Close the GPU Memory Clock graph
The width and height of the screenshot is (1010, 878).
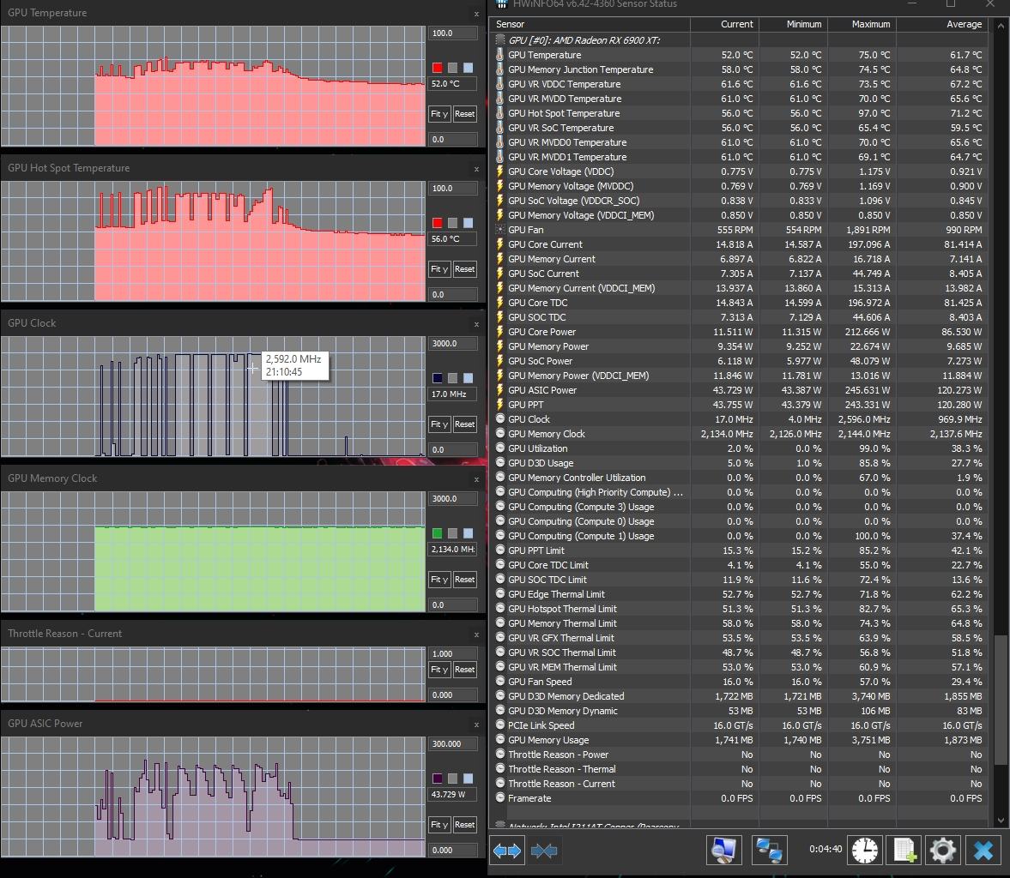tap(476, 479)
